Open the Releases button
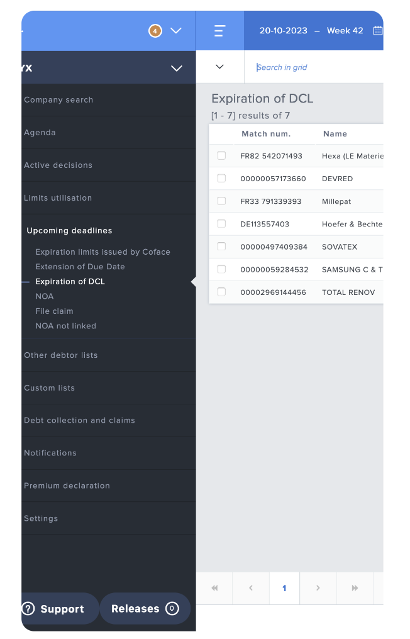The height and width of the screenshot is (639, 410). click(145, 609)
